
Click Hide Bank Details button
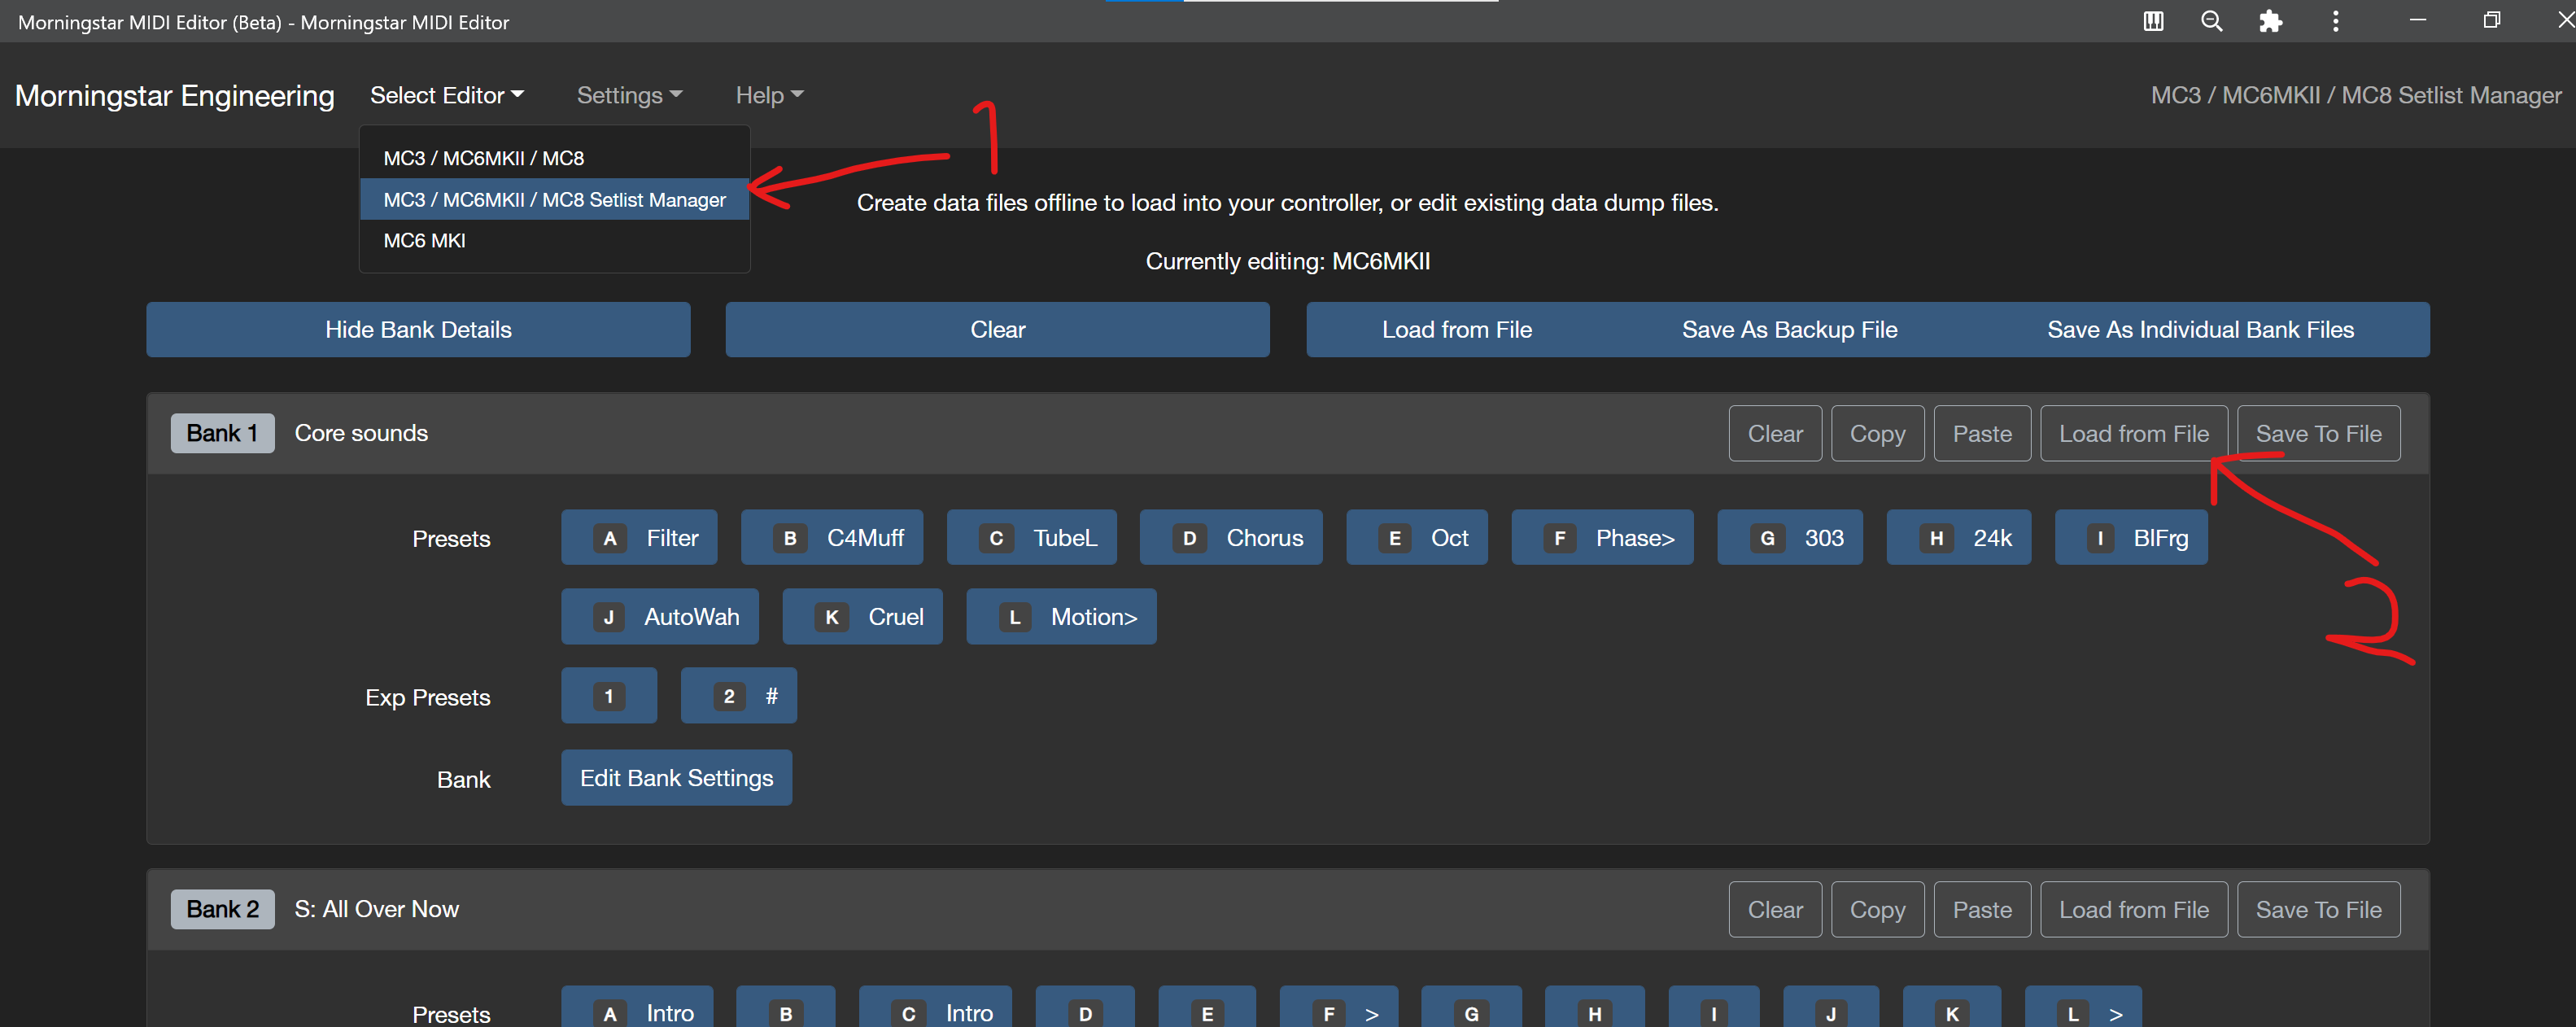coord(418,329)
